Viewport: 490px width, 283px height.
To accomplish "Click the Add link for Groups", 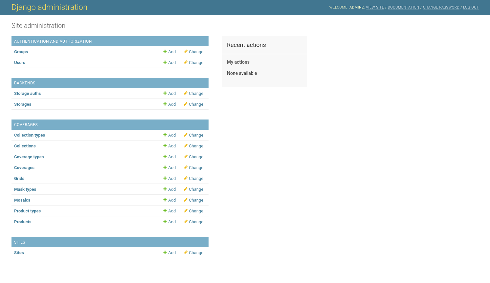I will tap(169, 52).
